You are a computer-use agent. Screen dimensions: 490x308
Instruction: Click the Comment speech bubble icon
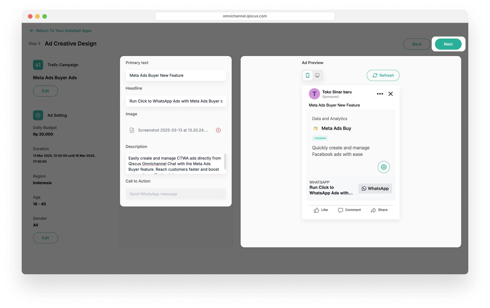(x=341, y=210)
